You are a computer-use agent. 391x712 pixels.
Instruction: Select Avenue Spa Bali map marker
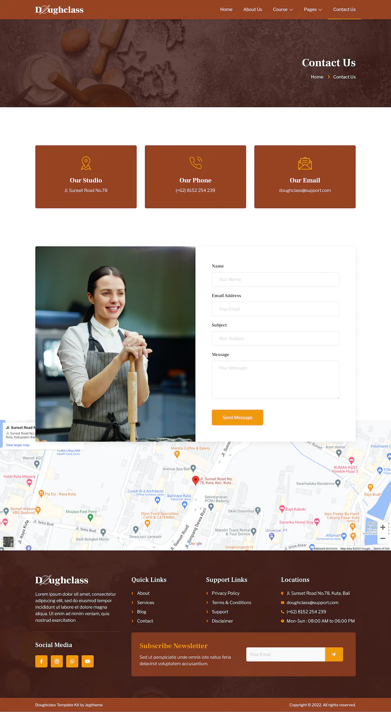(x=193, y=469)
